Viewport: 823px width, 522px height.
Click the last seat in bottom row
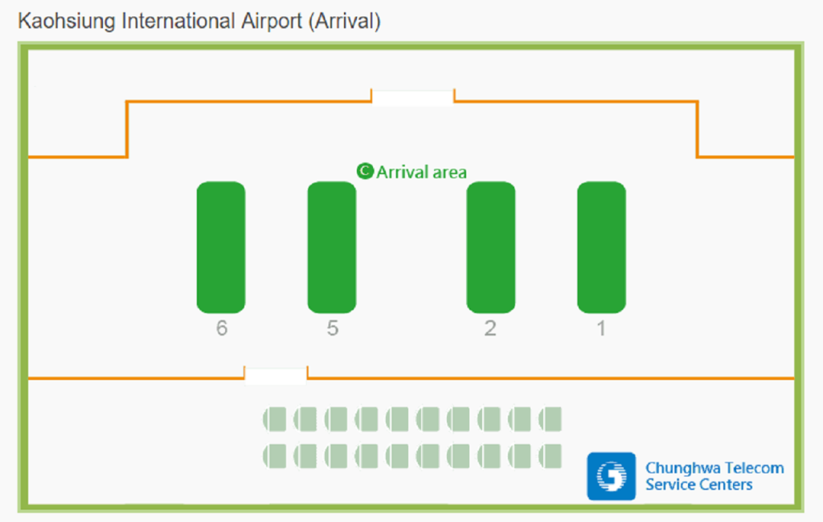551,456
